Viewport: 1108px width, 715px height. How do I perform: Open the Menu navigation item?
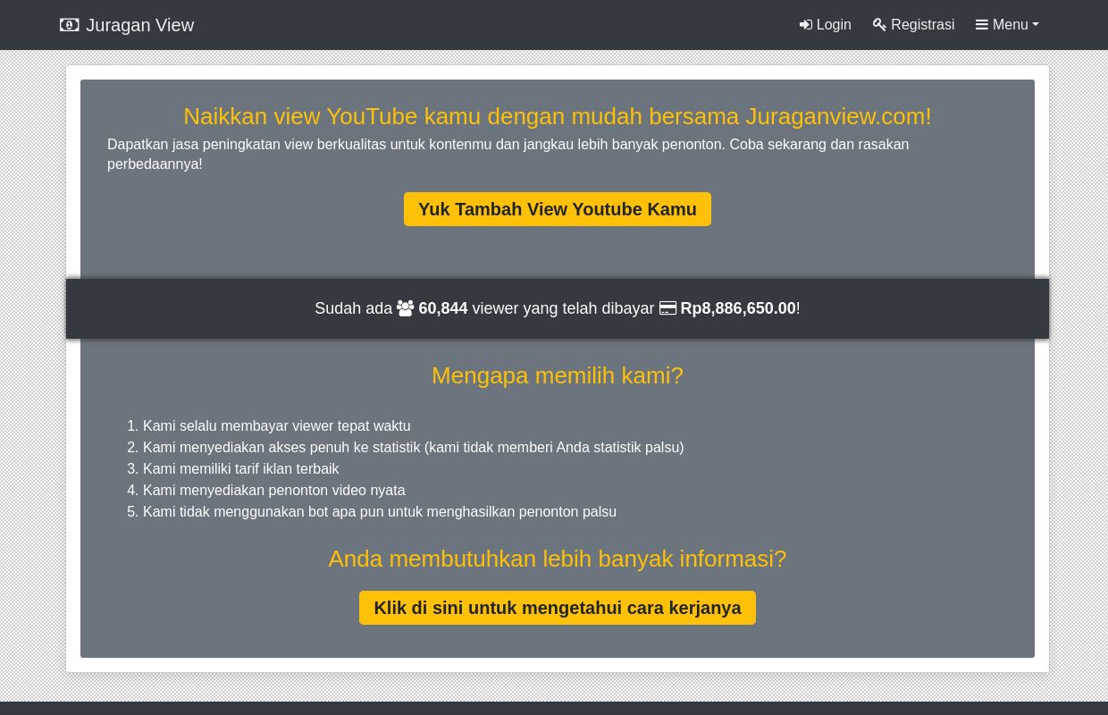click(1010, 25)
